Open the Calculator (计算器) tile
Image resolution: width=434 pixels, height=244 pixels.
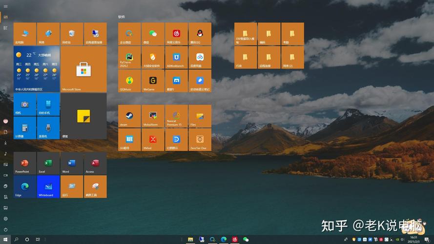(25, 128)
